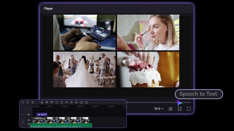Viewport: 234px width, 131px height.
Task: Click the film strip video track icon
Action: [x=23, y=122]
